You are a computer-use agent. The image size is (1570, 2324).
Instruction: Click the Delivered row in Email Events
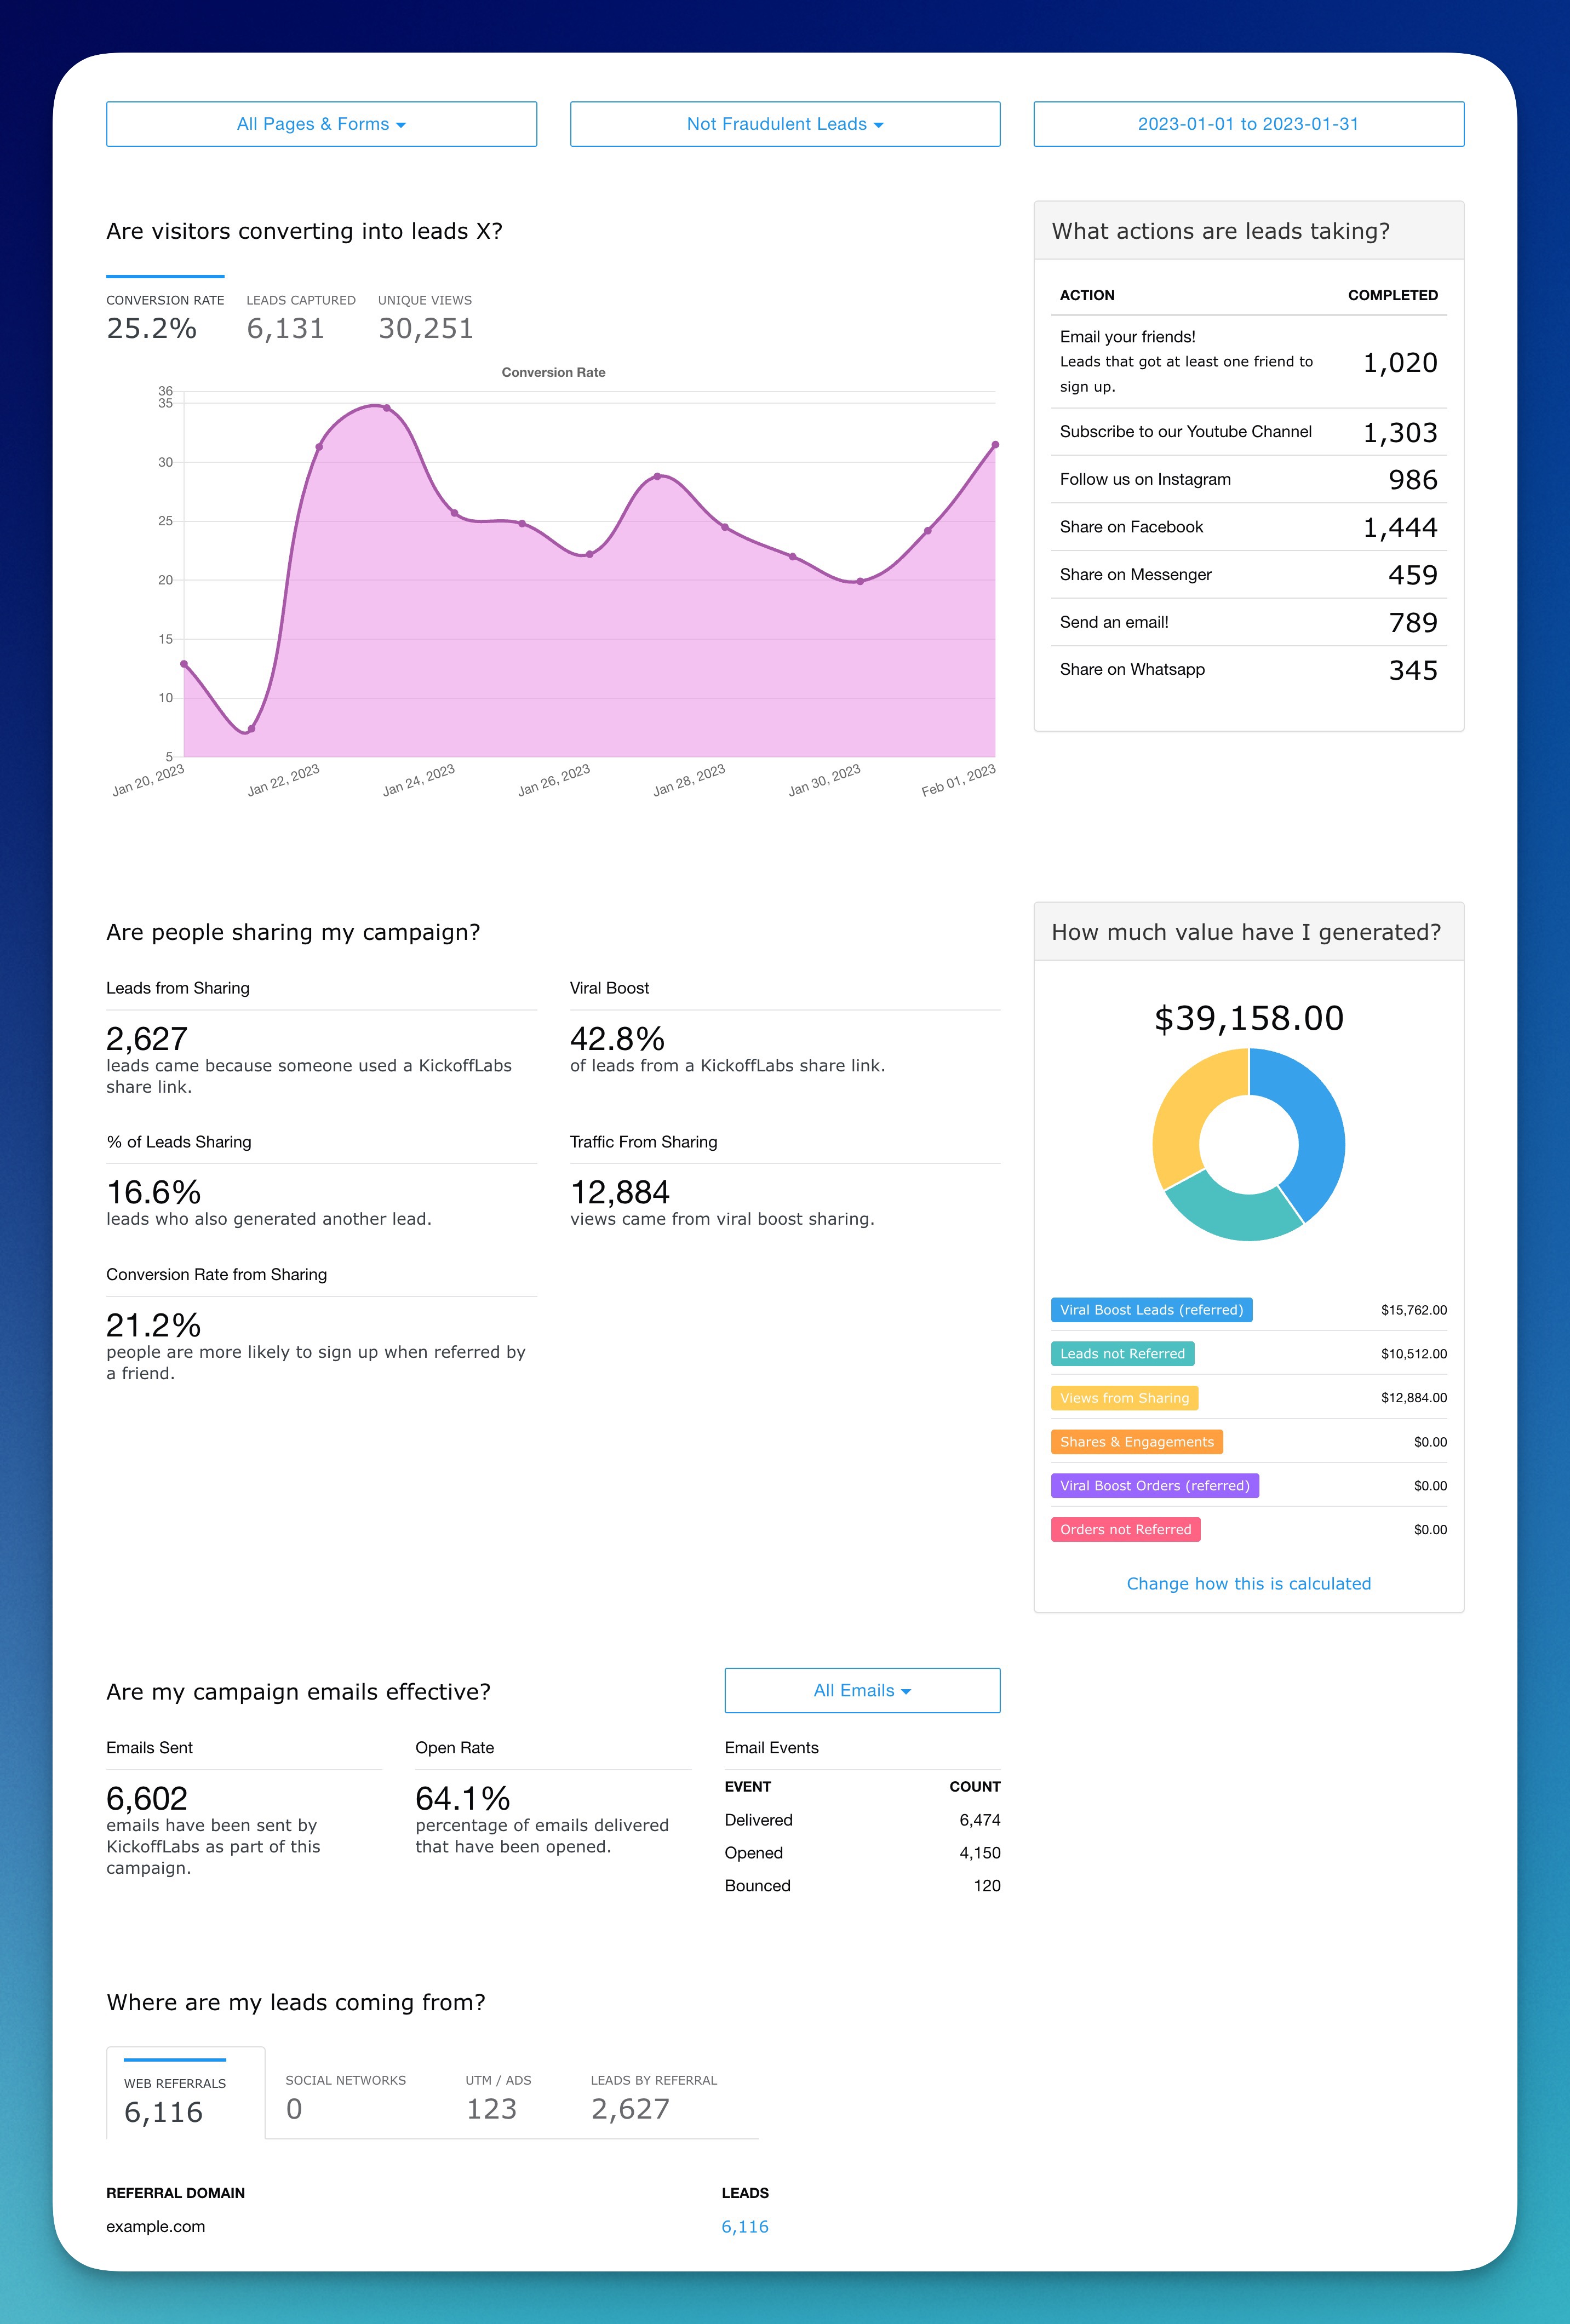pos(861,1820)
